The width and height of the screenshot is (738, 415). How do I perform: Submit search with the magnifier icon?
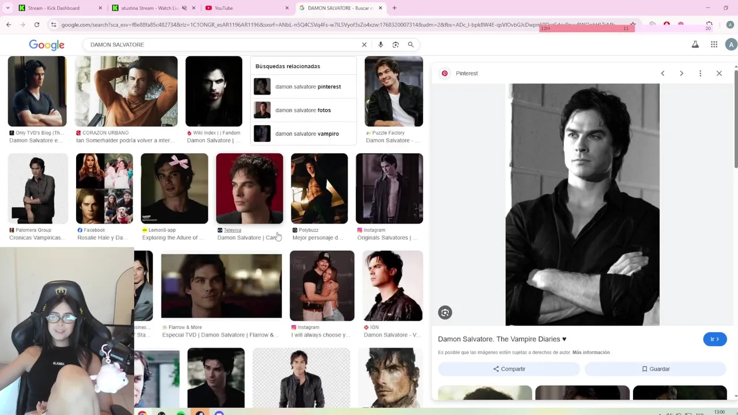tap(411, 44)
